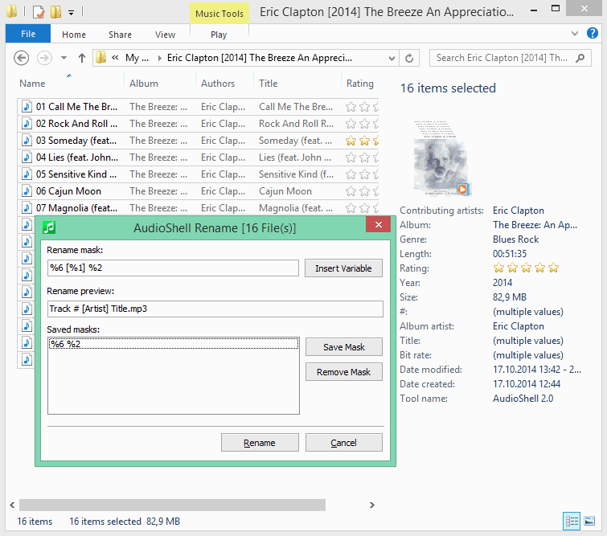
Task: Expand the address path chevron after My ...
Action: click(x=159, y=58)
